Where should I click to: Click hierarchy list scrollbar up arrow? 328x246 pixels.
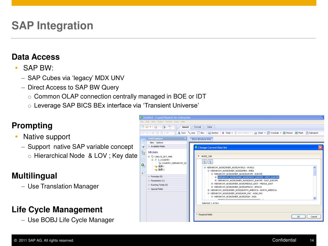point(315,168)
